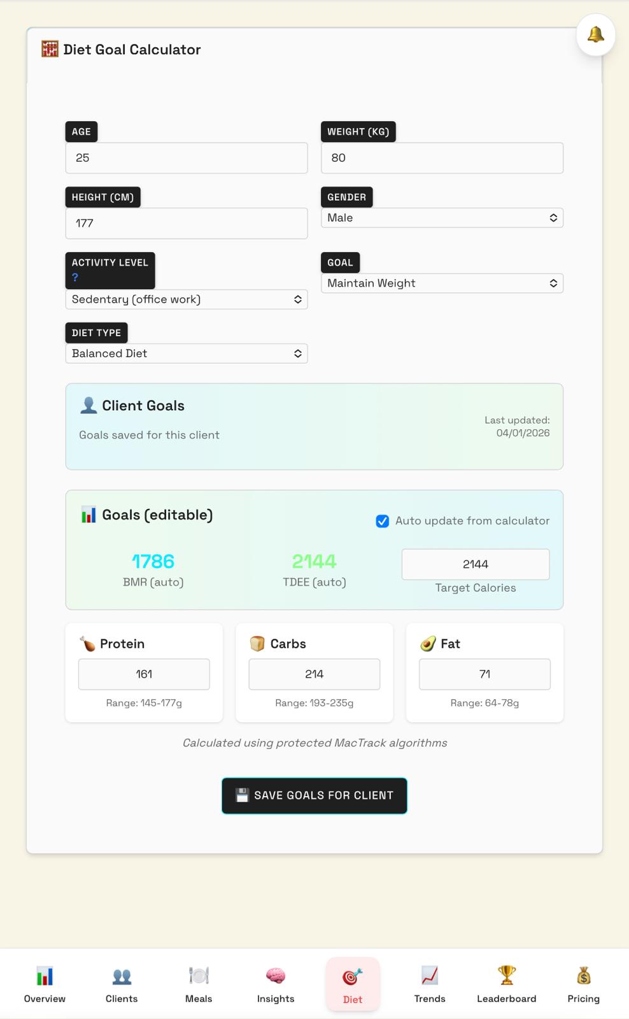The image size is (629, 1019).
Task: Open the Meals section
Action: tap(198, 976)
